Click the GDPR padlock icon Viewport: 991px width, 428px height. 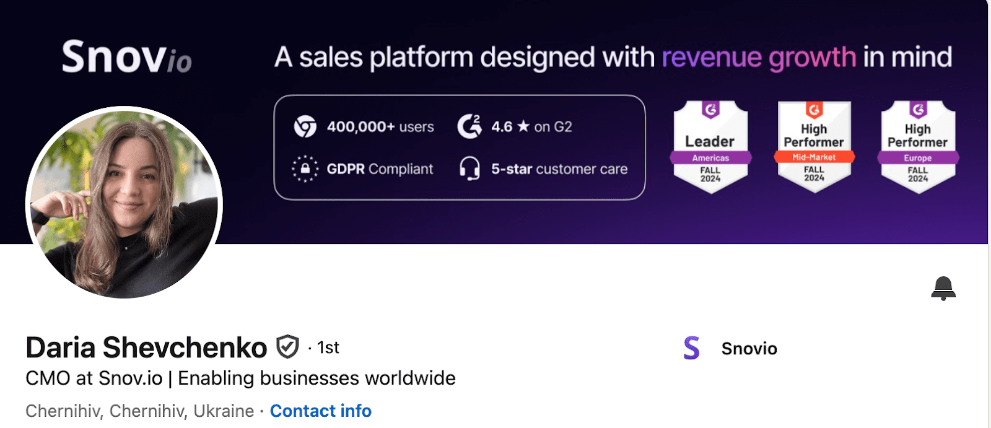pyautogui.click(x=305, y=168)
